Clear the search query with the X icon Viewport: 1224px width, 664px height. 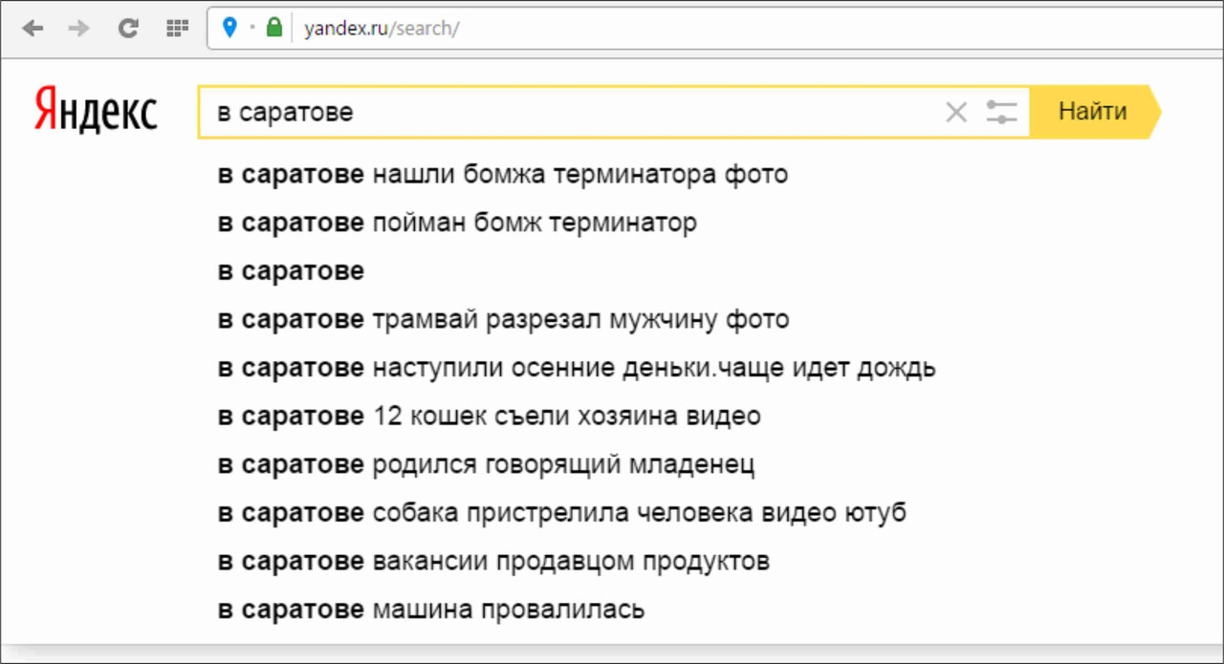click(956, 113)
